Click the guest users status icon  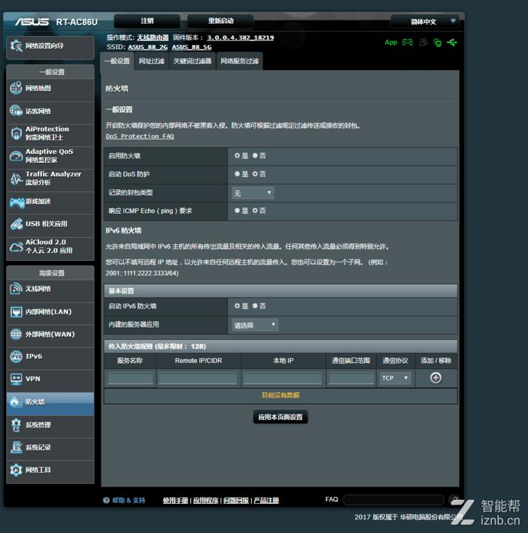click(423, 42)
